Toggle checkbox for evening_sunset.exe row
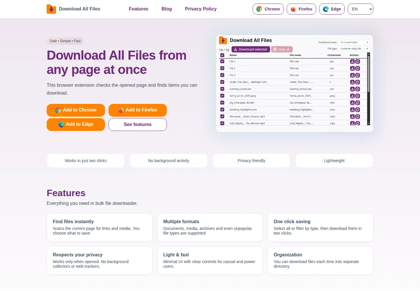Screen dimensions: 420x291 tap(222, 89)
